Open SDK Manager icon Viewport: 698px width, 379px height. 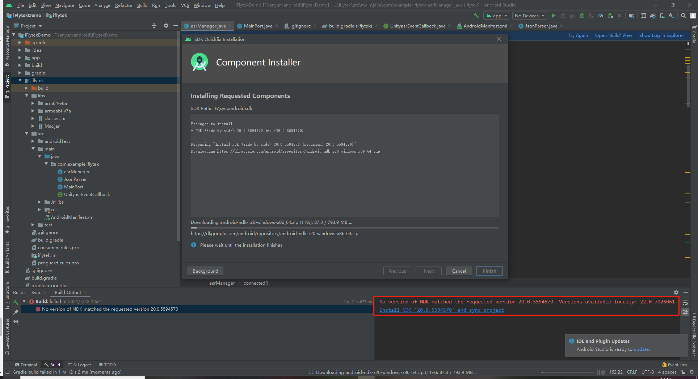click(672, 16)
